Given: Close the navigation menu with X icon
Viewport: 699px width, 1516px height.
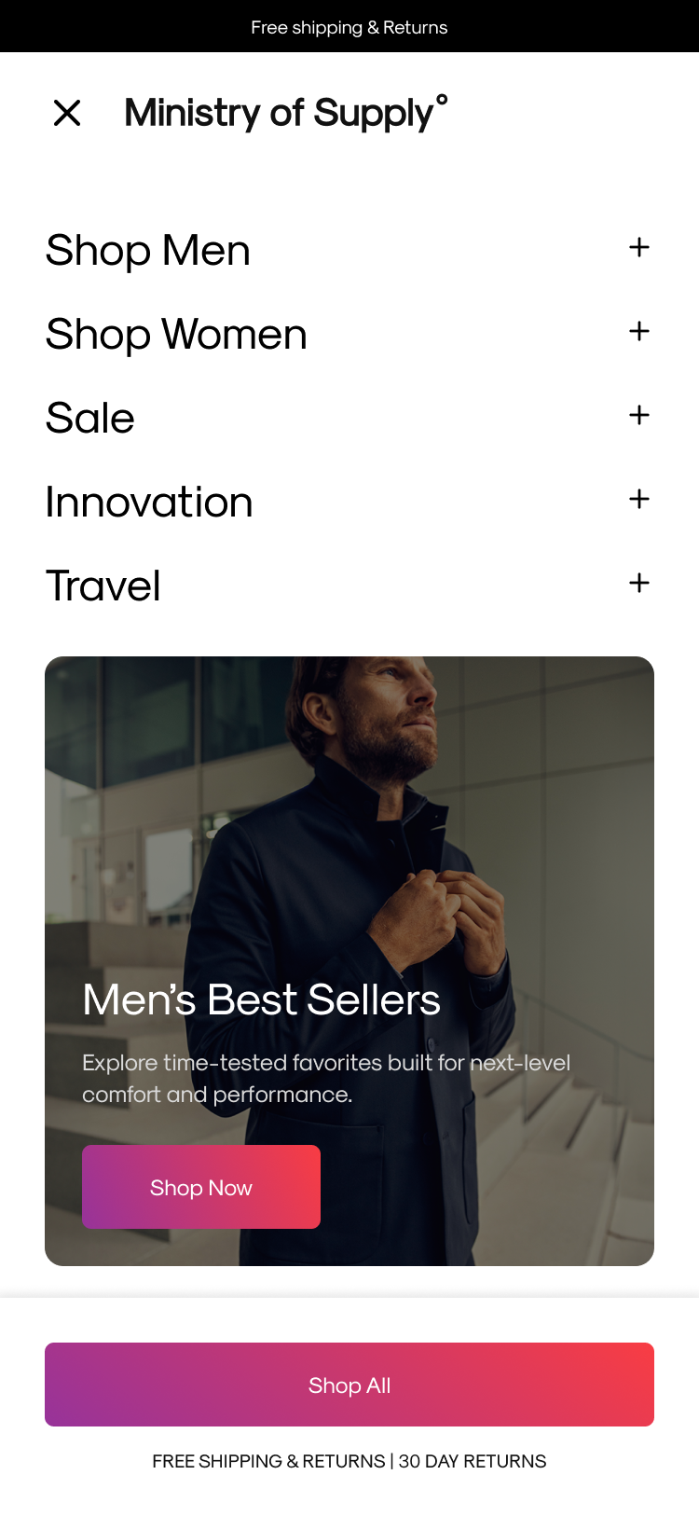Looking at the screenshot, I should click(x=67, y=113).
